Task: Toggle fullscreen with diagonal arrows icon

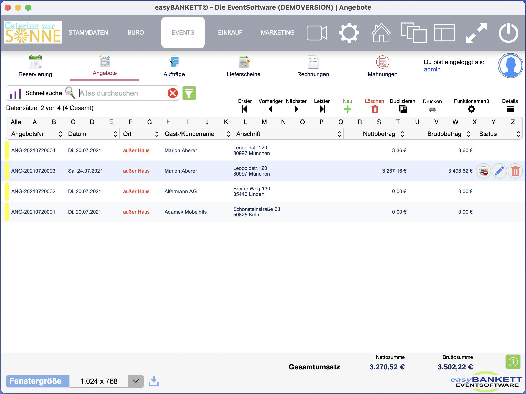Action: click(476, 33)
